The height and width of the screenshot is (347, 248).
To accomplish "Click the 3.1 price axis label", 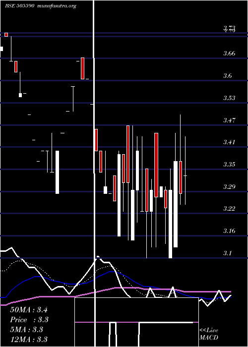I will pyautogui.click(x=227, y=253).
